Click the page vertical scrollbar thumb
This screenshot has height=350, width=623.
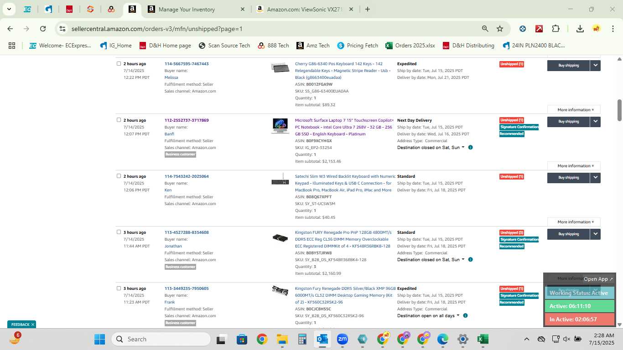[x=619, y=110]
